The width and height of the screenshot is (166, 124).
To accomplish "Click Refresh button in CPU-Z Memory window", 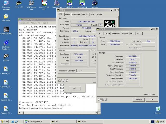I will pos(139,99).
